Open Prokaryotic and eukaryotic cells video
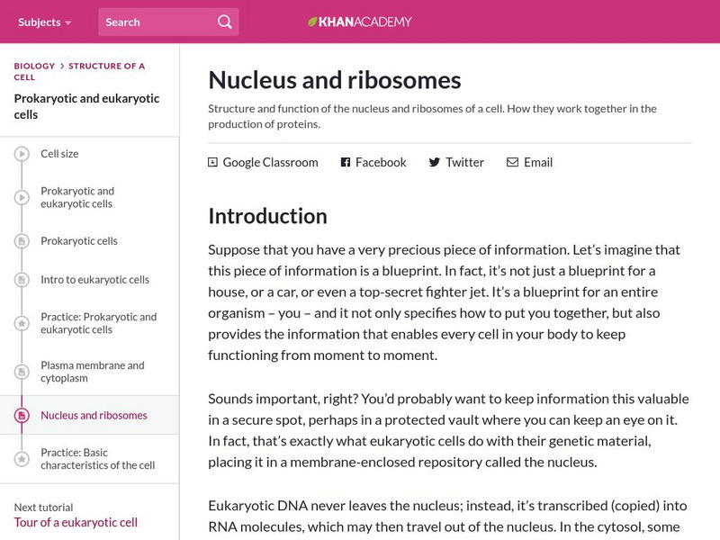Image resolution: width=720 pixels, height=540 pixels. click(x=77, y=197)
